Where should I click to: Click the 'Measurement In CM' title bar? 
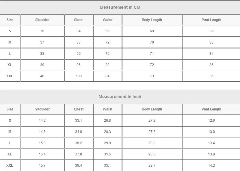pos(120,7)
